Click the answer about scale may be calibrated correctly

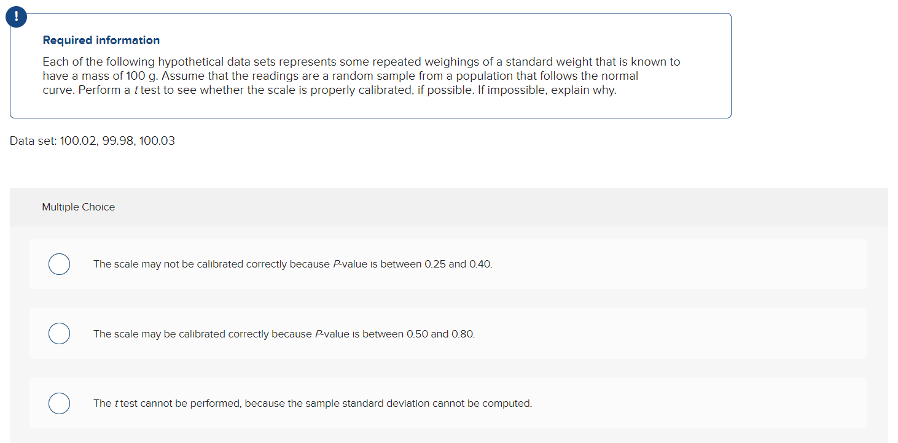(283, 333)
